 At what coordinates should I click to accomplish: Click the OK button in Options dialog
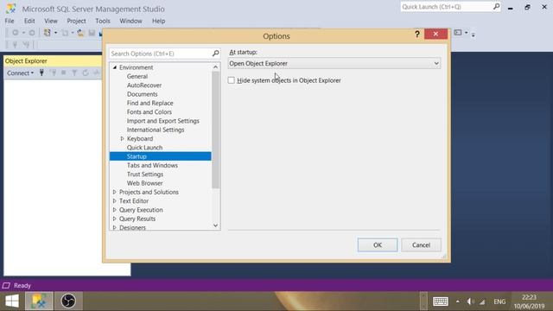[x=378, y=244]
